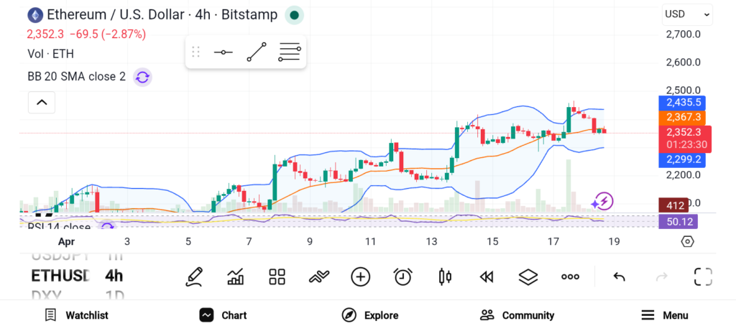Enter fullscreen chart mode

[702, 276]
